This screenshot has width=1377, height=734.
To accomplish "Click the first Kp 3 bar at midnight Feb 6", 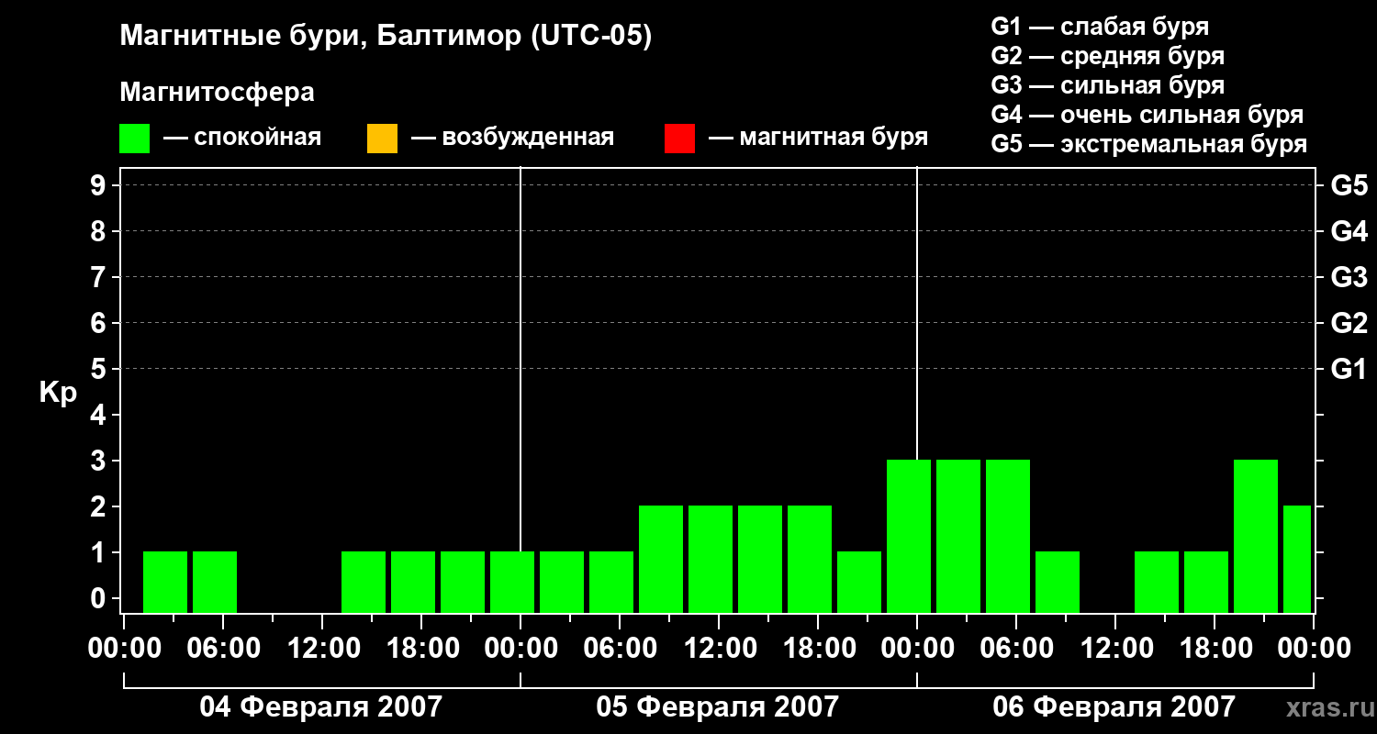I will pyautogui.click(x=909, y=536).
